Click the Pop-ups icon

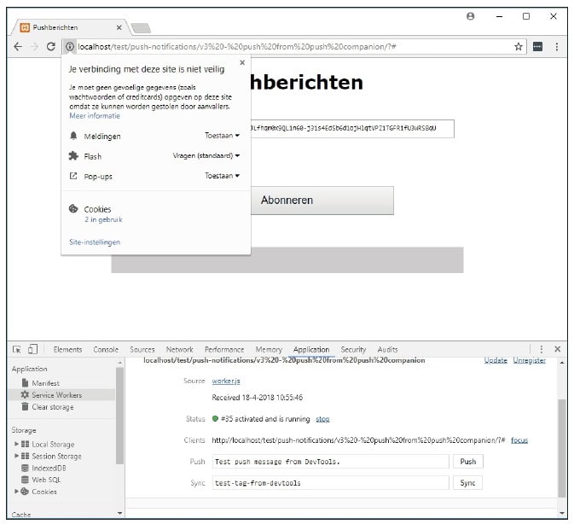click(x=73, y=176)
